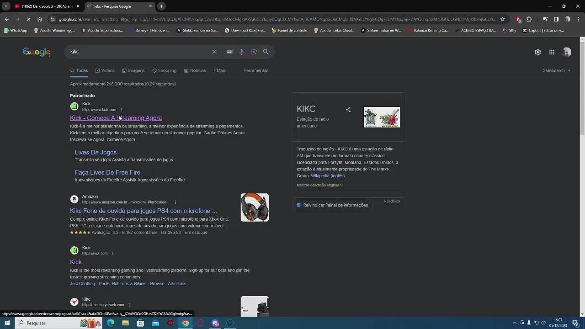Open the Wikipedia (inglês) link
585x329 pixels.
[x=328, y=176]
